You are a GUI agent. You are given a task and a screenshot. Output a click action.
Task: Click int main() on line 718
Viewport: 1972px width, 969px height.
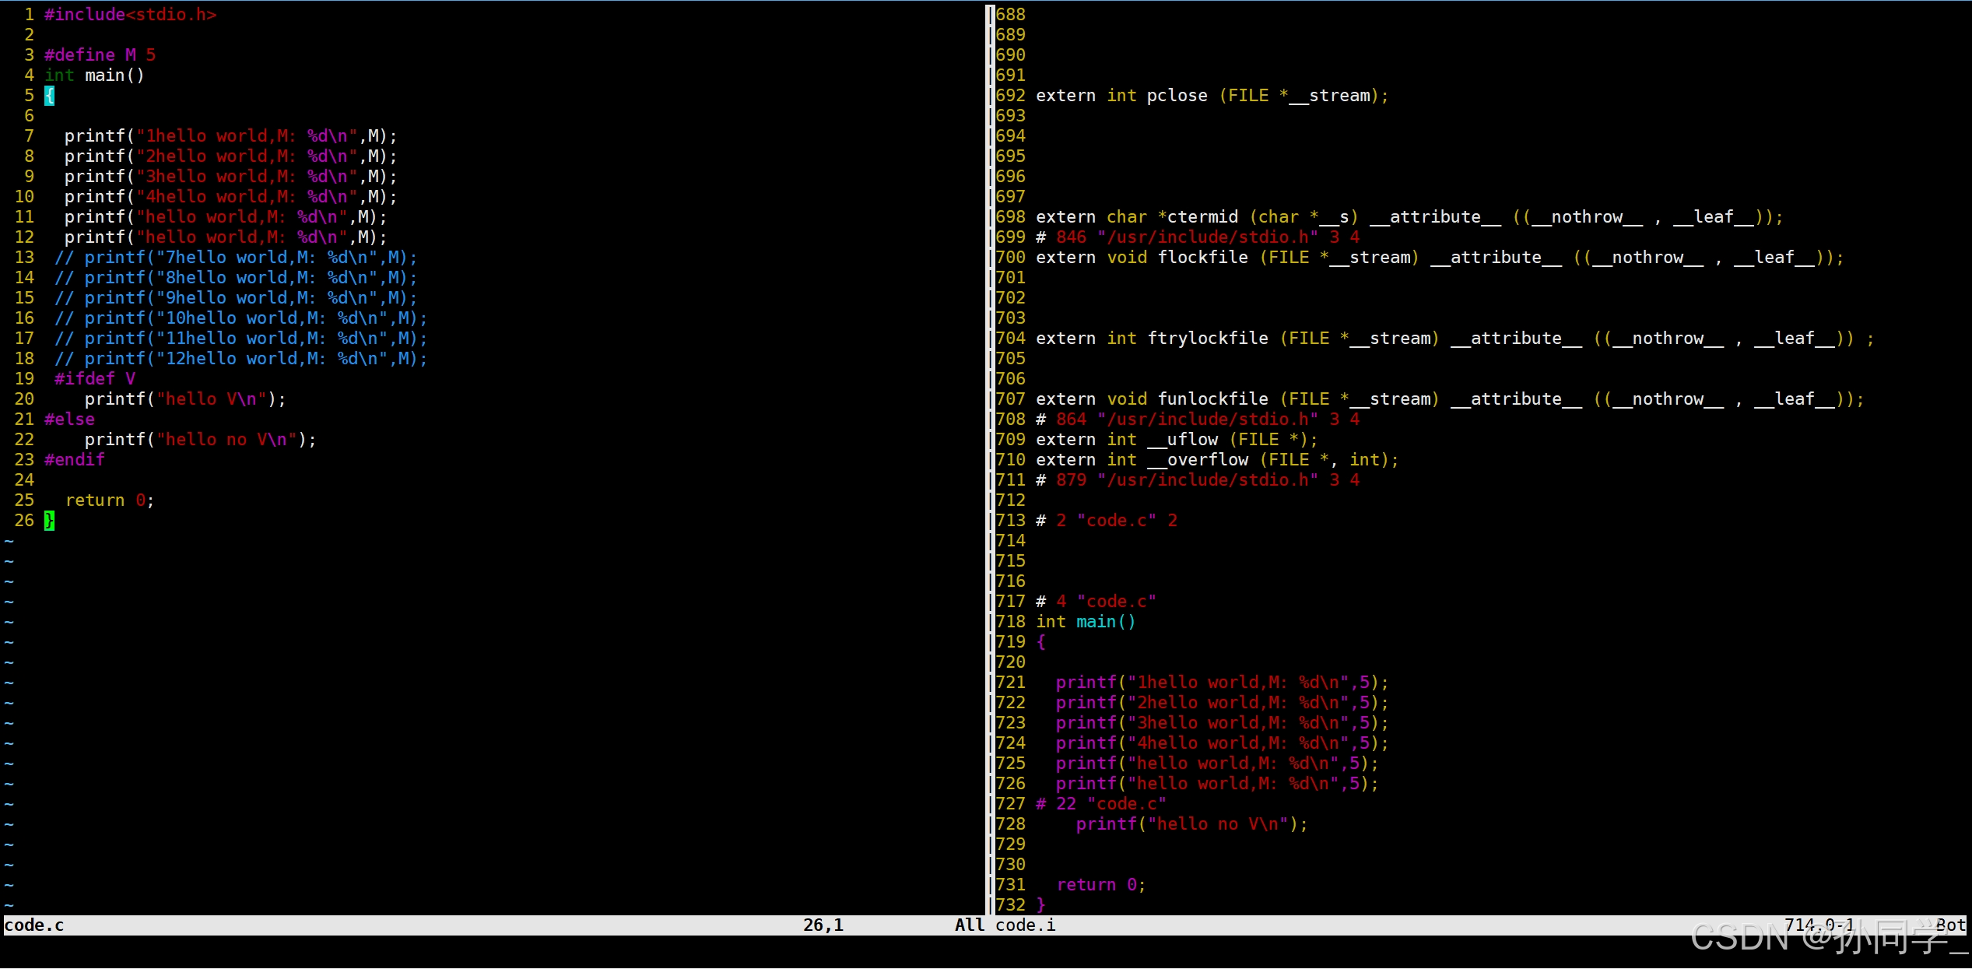point(1086,621)
